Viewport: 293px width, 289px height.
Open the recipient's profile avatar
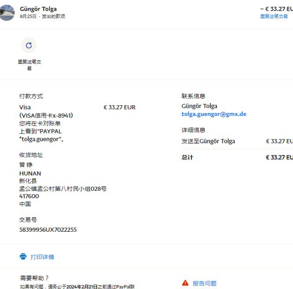coord(7,13)
